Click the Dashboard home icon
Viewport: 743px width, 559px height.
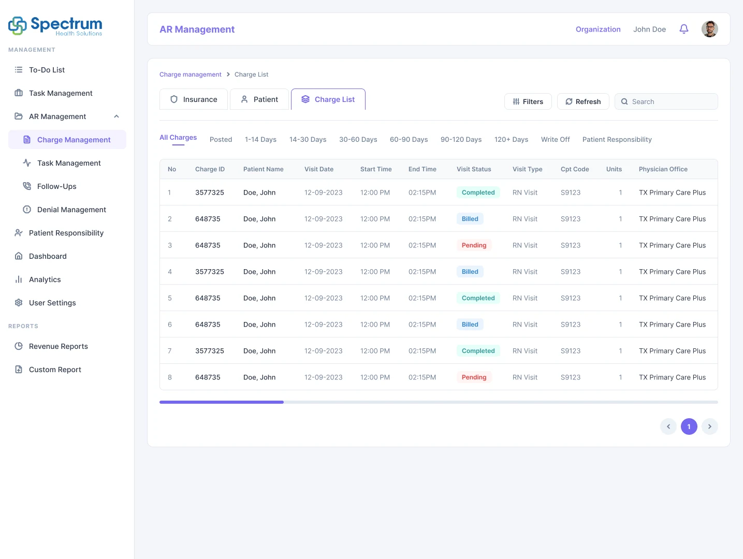19,256
